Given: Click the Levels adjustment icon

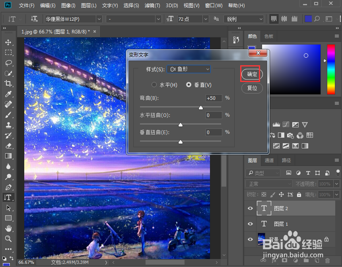Looking at the screenshot, I should point(276,125).
